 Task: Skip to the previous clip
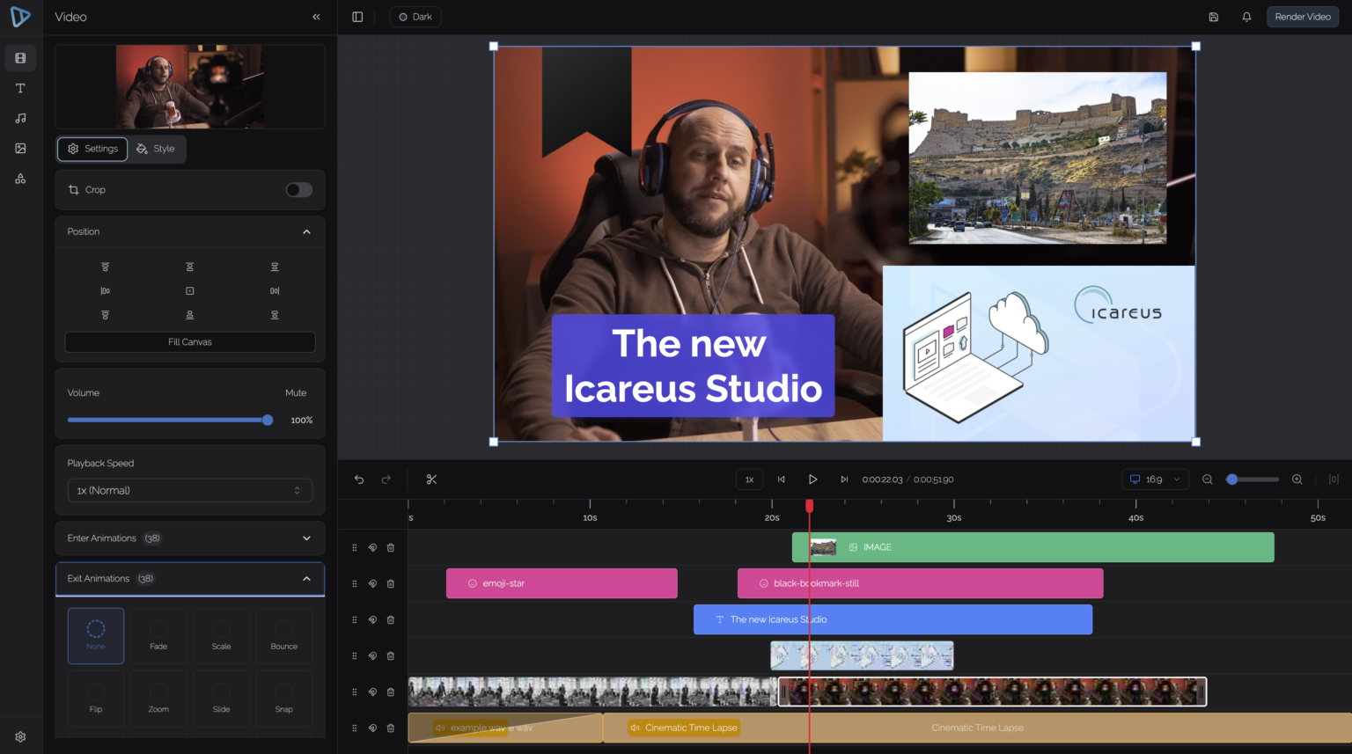[781, 479]
